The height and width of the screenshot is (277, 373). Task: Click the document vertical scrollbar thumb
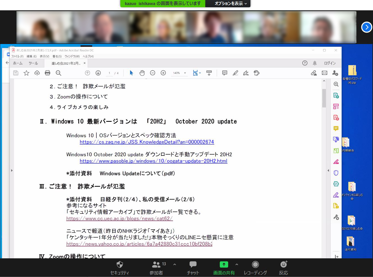(x=324, y=98)
